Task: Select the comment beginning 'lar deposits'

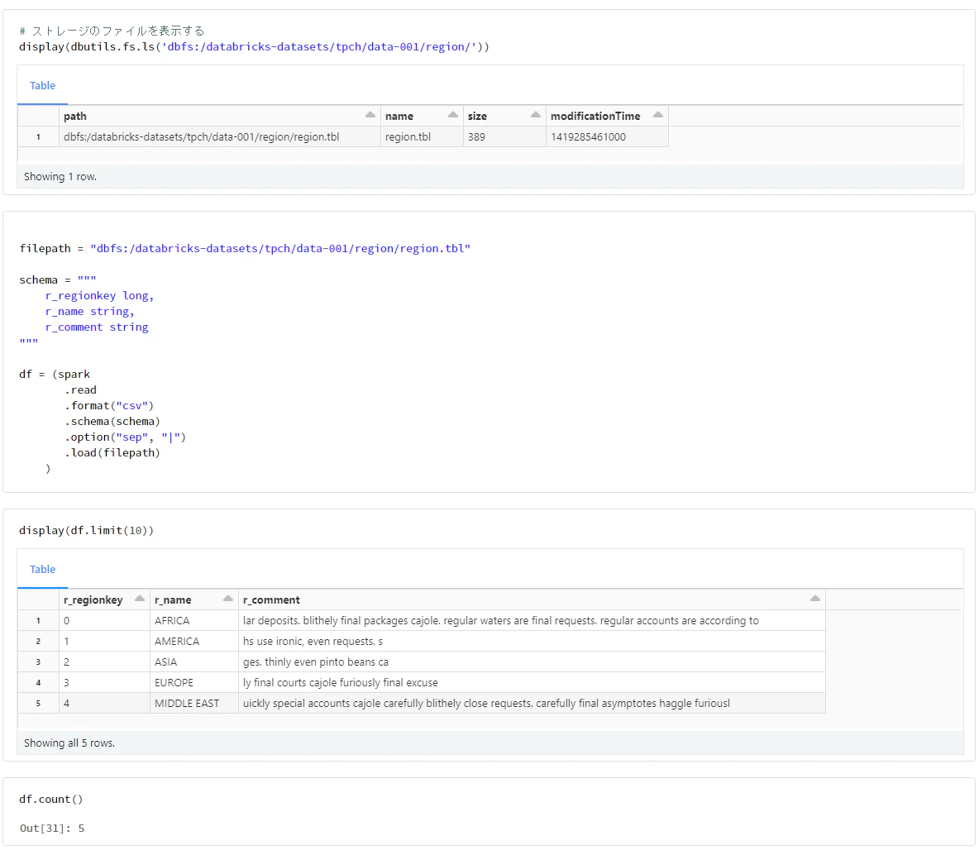Action: click(532, 621)
